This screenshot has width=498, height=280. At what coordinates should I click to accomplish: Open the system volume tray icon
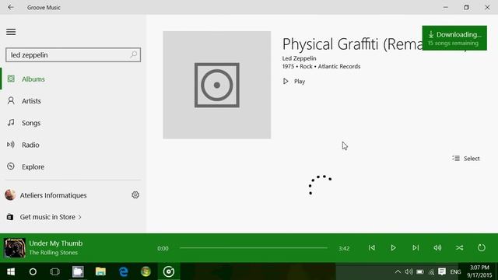click(409, 271)
